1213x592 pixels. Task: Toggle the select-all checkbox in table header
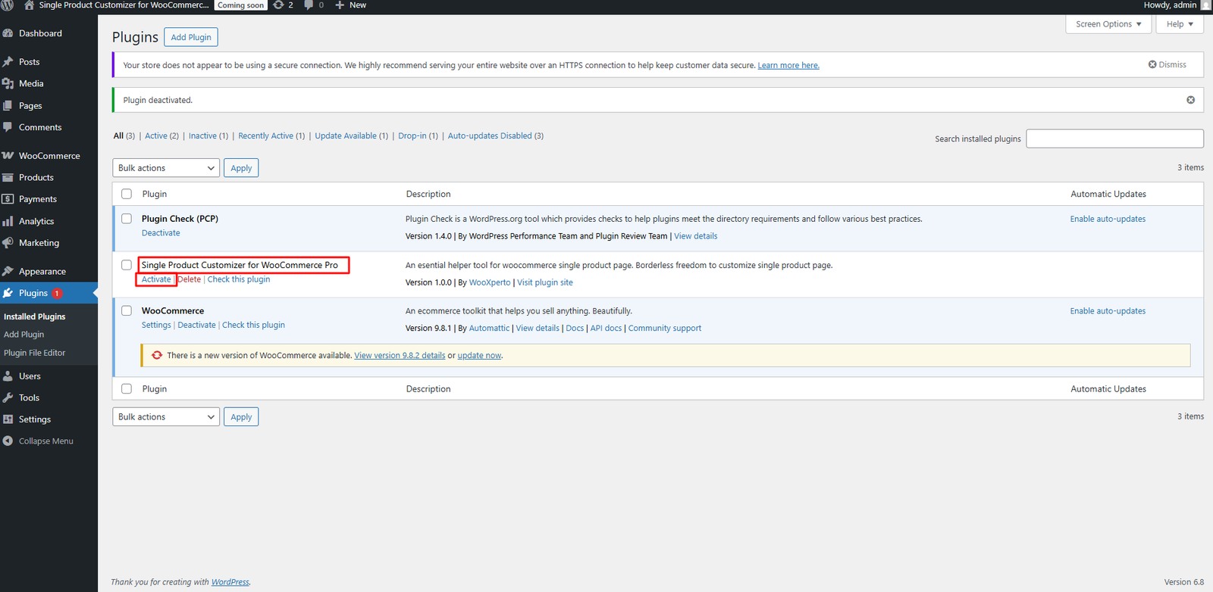tap(127, 195)
